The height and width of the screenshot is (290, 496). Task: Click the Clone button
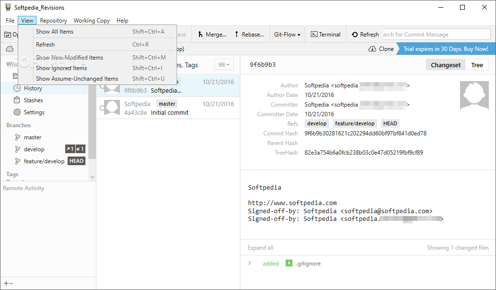pyautogui.click(x=381, y=49)
